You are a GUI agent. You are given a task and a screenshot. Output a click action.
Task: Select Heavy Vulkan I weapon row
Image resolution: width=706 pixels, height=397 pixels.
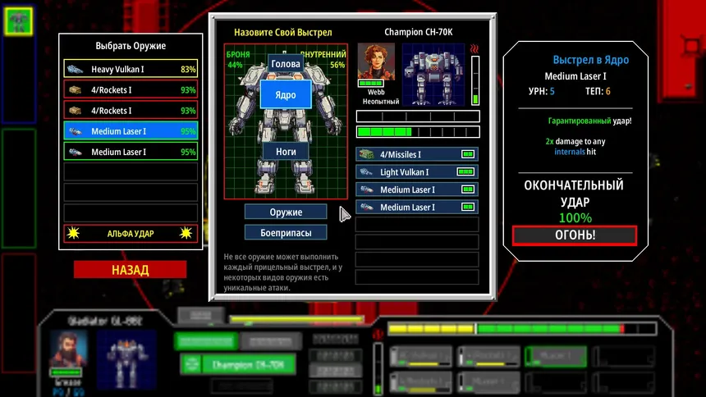click(x=131, y=70)
